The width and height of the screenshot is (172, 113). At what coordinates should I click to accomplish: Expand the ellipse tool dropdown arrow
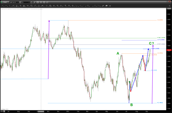(29, 6)
